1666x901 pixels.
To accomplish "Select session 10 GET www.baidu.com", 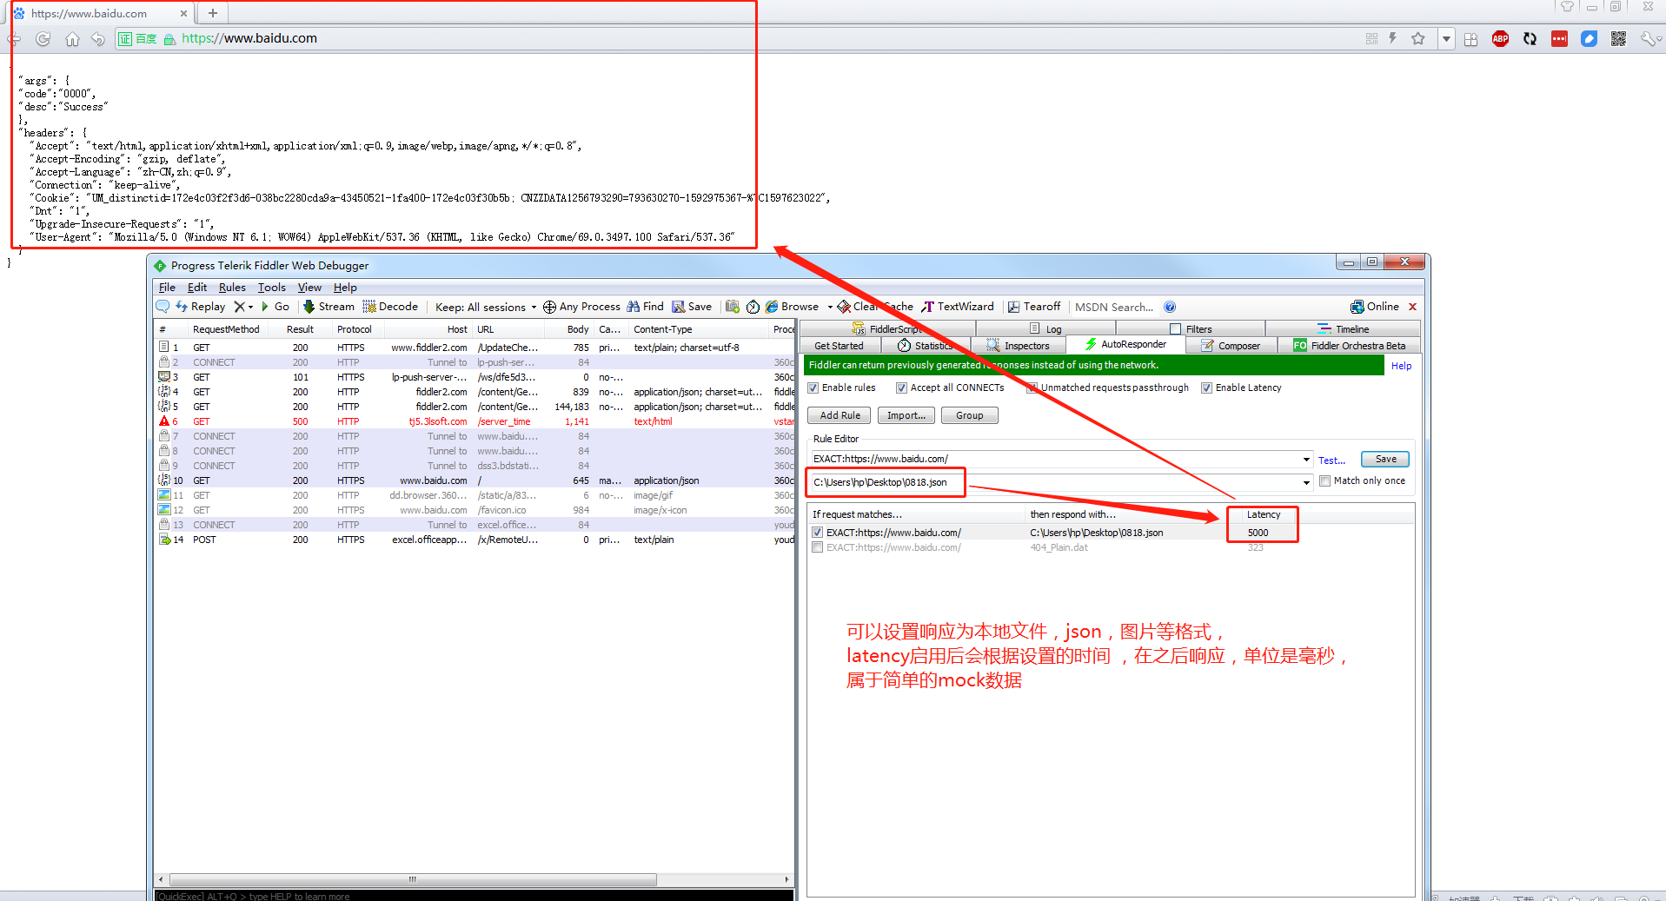I will [475, 480].
